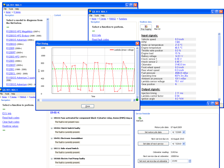
Task: Click Home breadcrumb in the R Series window
Action: (x=8, y=12)
